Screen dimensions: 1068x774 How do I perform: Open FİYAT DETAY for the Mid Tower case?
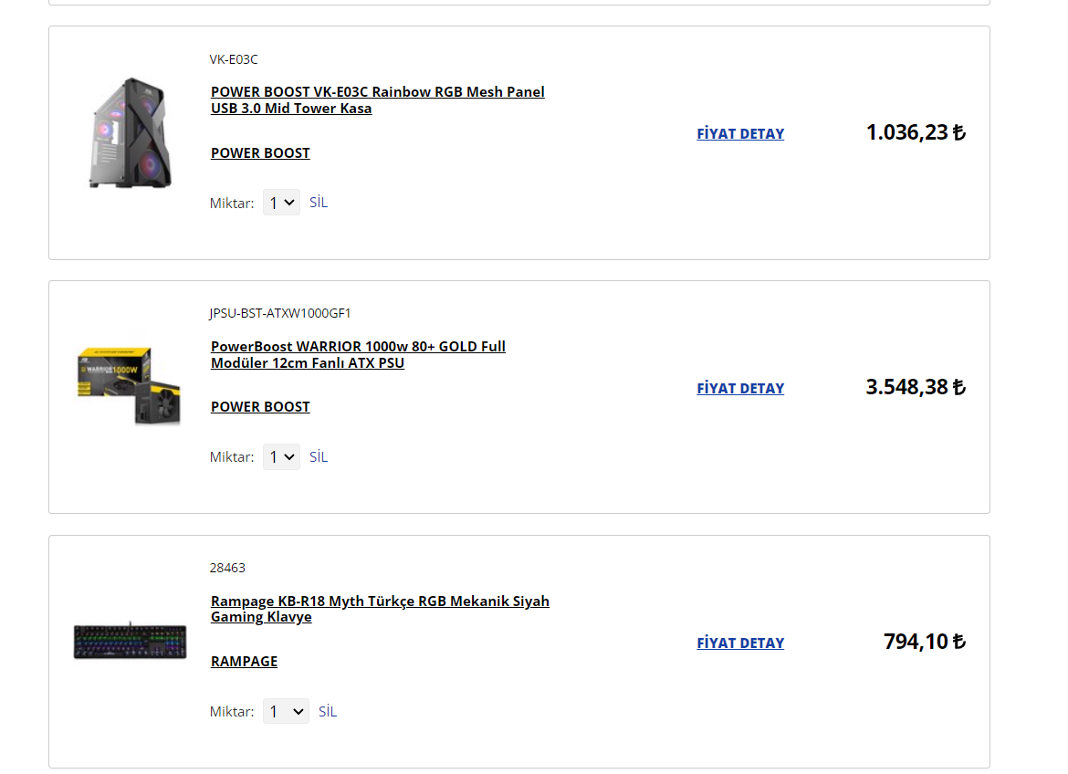click(740, 133)
